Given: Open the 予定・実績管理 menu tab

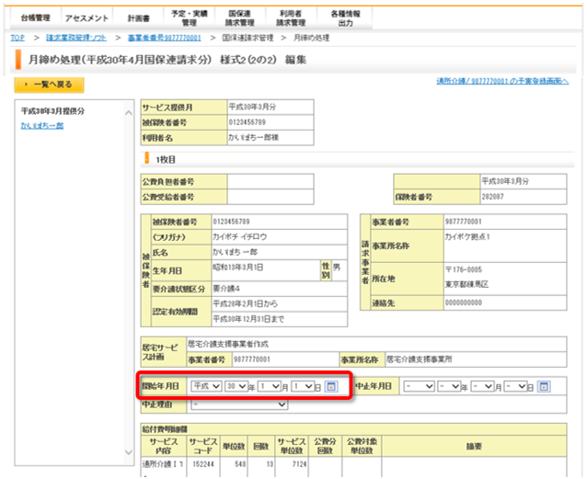Looking at the screenshot, I should click(x=189, y=18).
